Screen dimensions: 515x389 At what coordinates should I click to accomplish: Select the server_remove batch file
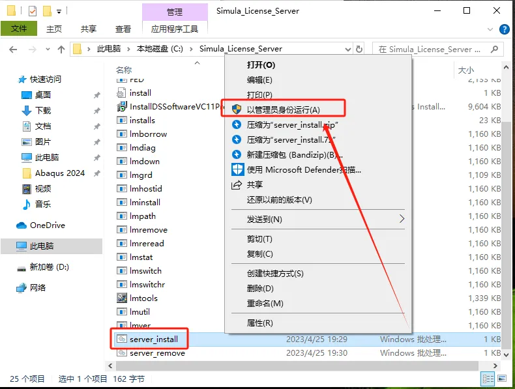click(157, 353)
